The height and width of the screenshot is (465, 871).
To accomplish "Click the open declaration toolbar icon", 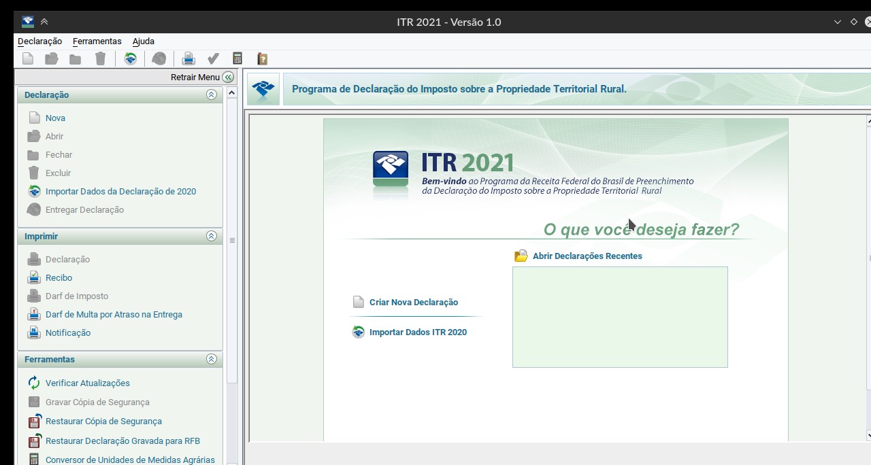I will (x=52, y=58).
